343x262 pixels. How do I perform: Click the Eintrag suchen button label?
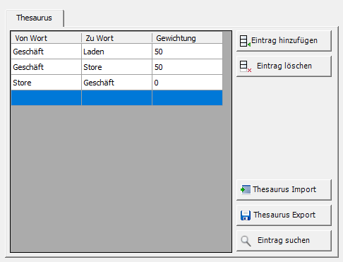(284, 240)
